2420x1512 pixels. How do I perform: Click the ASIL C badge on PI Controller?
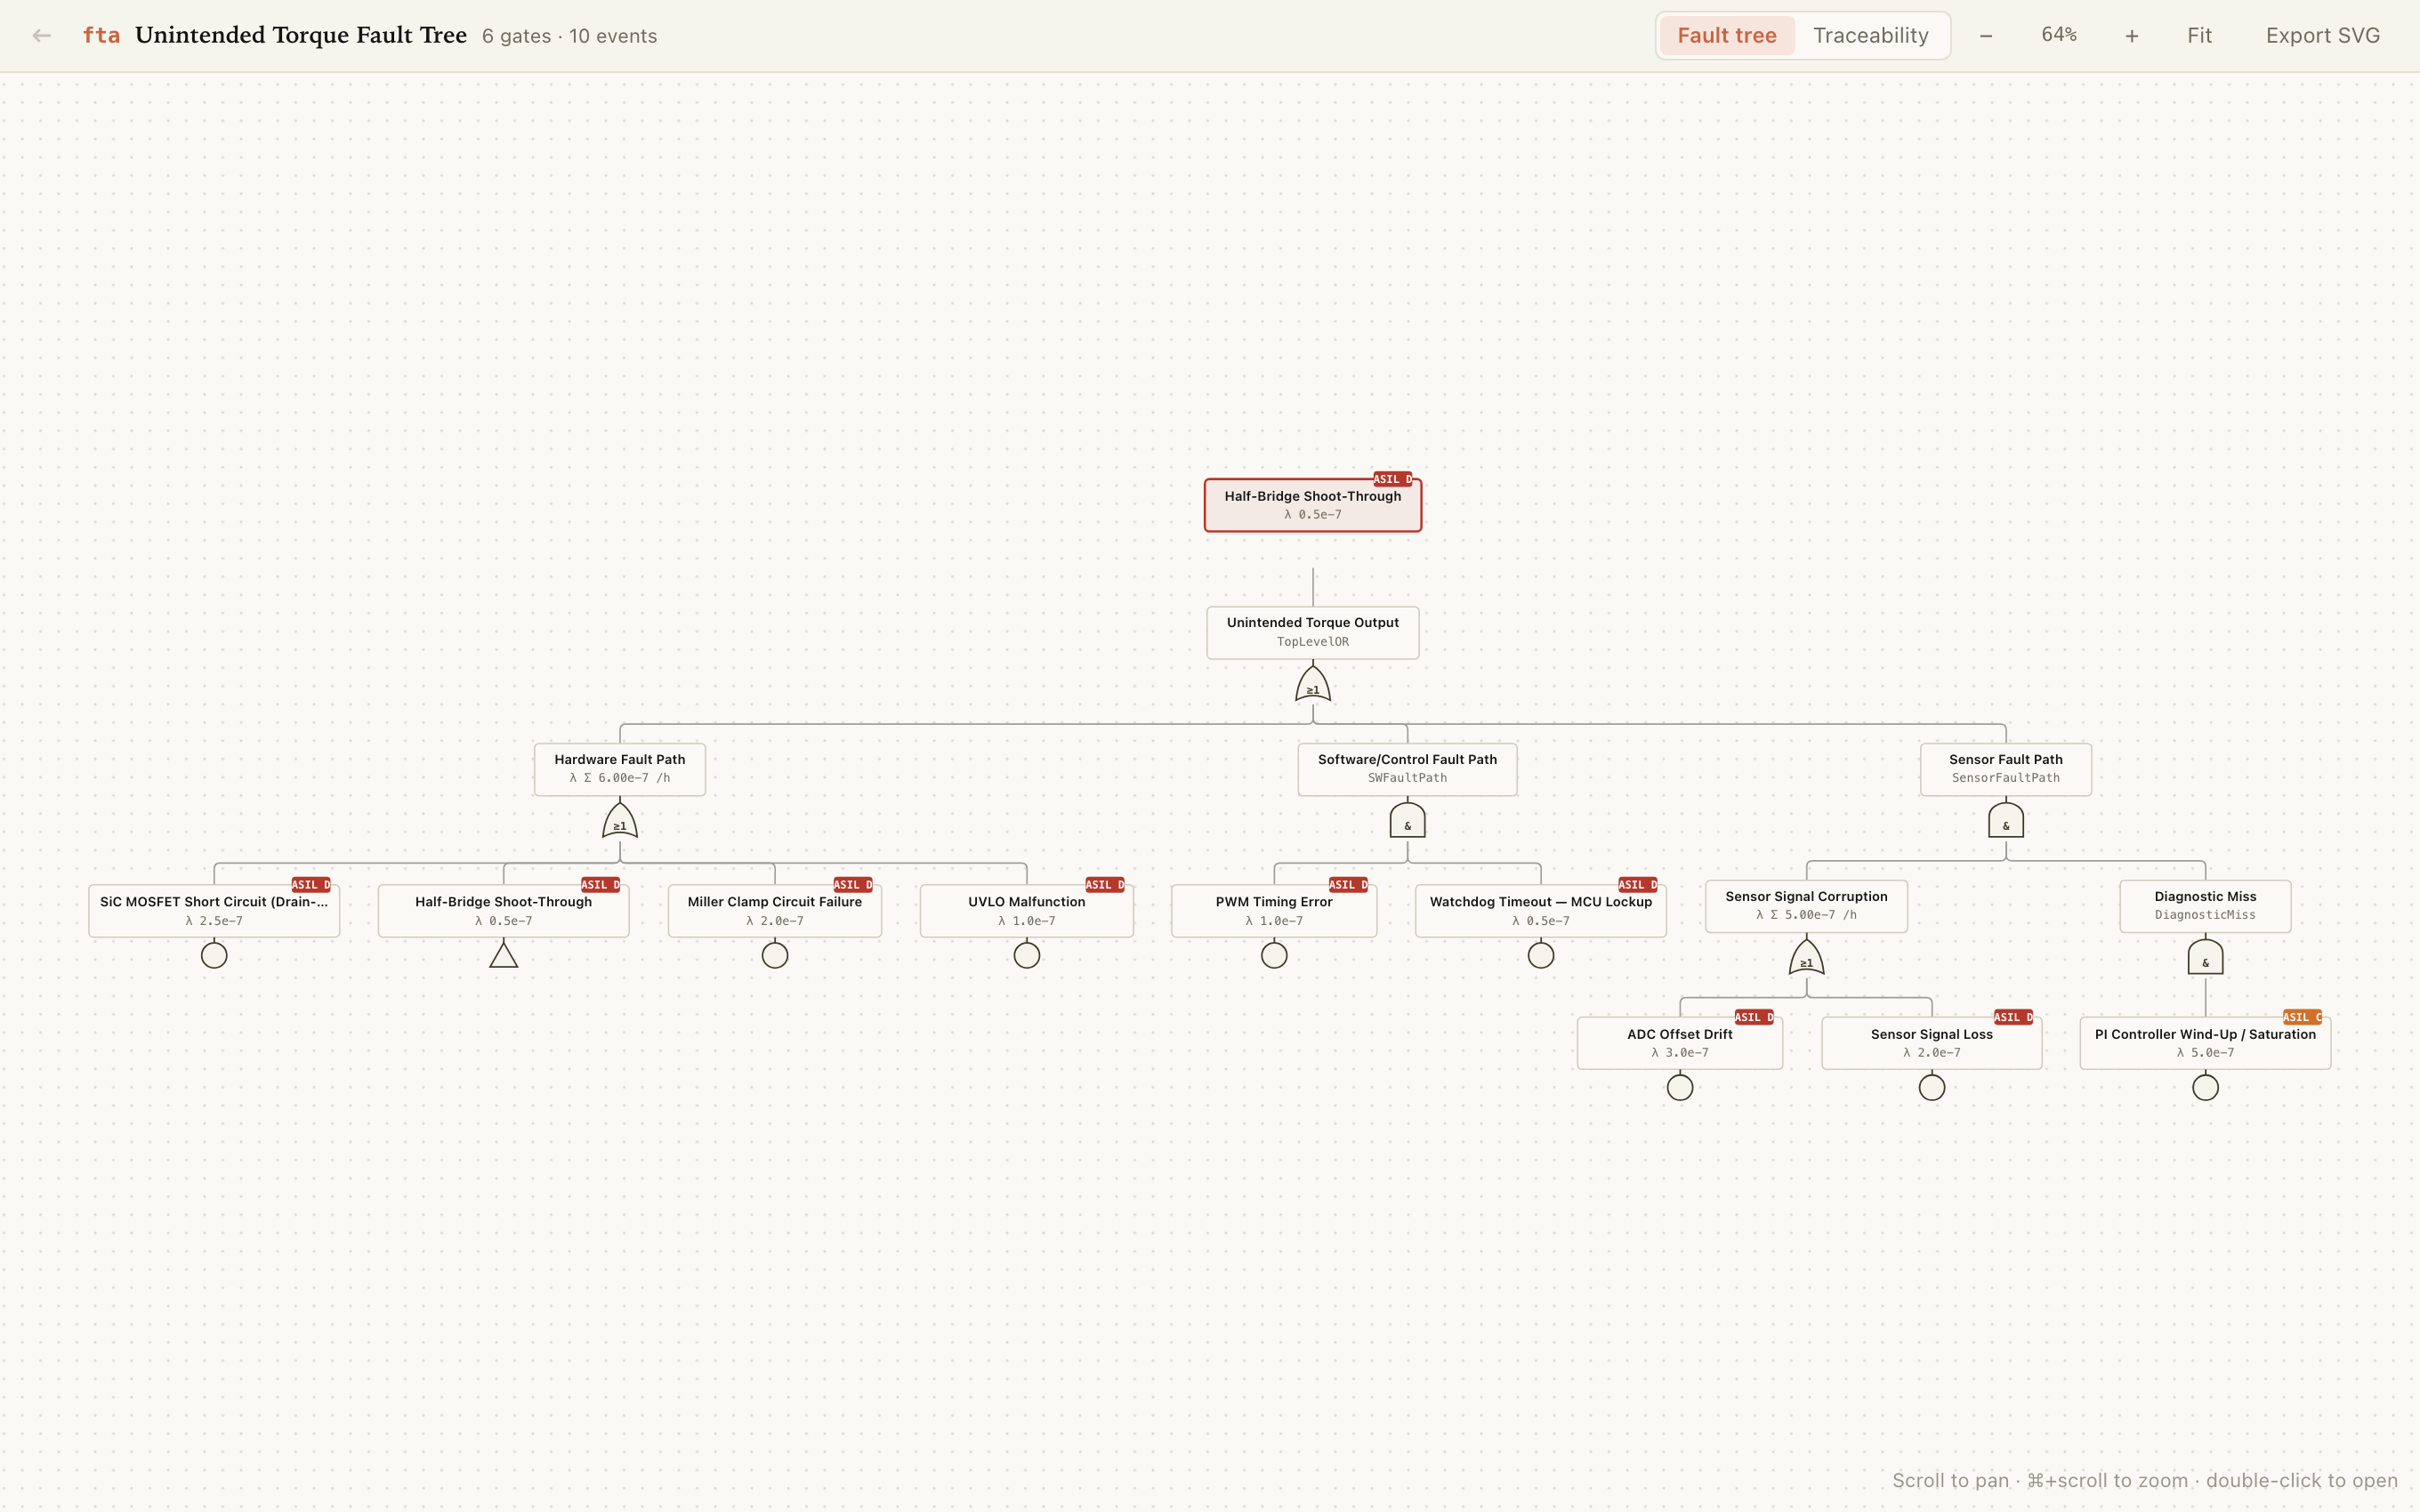(2302, 1017)
